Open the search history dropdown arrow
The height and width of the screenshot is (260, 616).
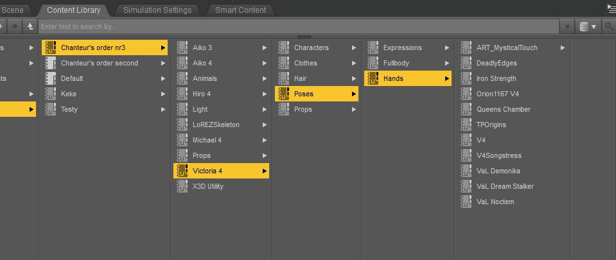567,26
